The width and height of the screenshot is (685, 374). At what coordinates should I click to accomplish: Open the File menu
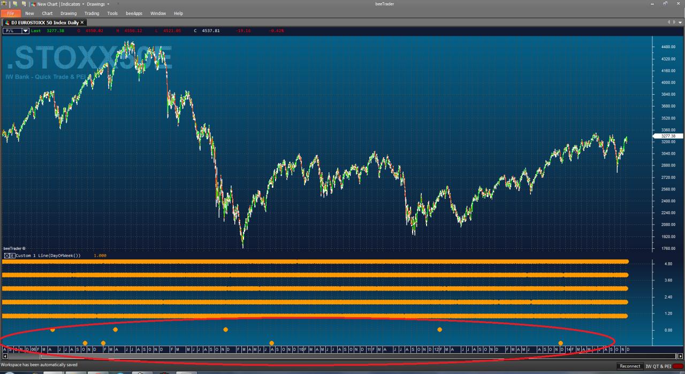click(11, 13)
